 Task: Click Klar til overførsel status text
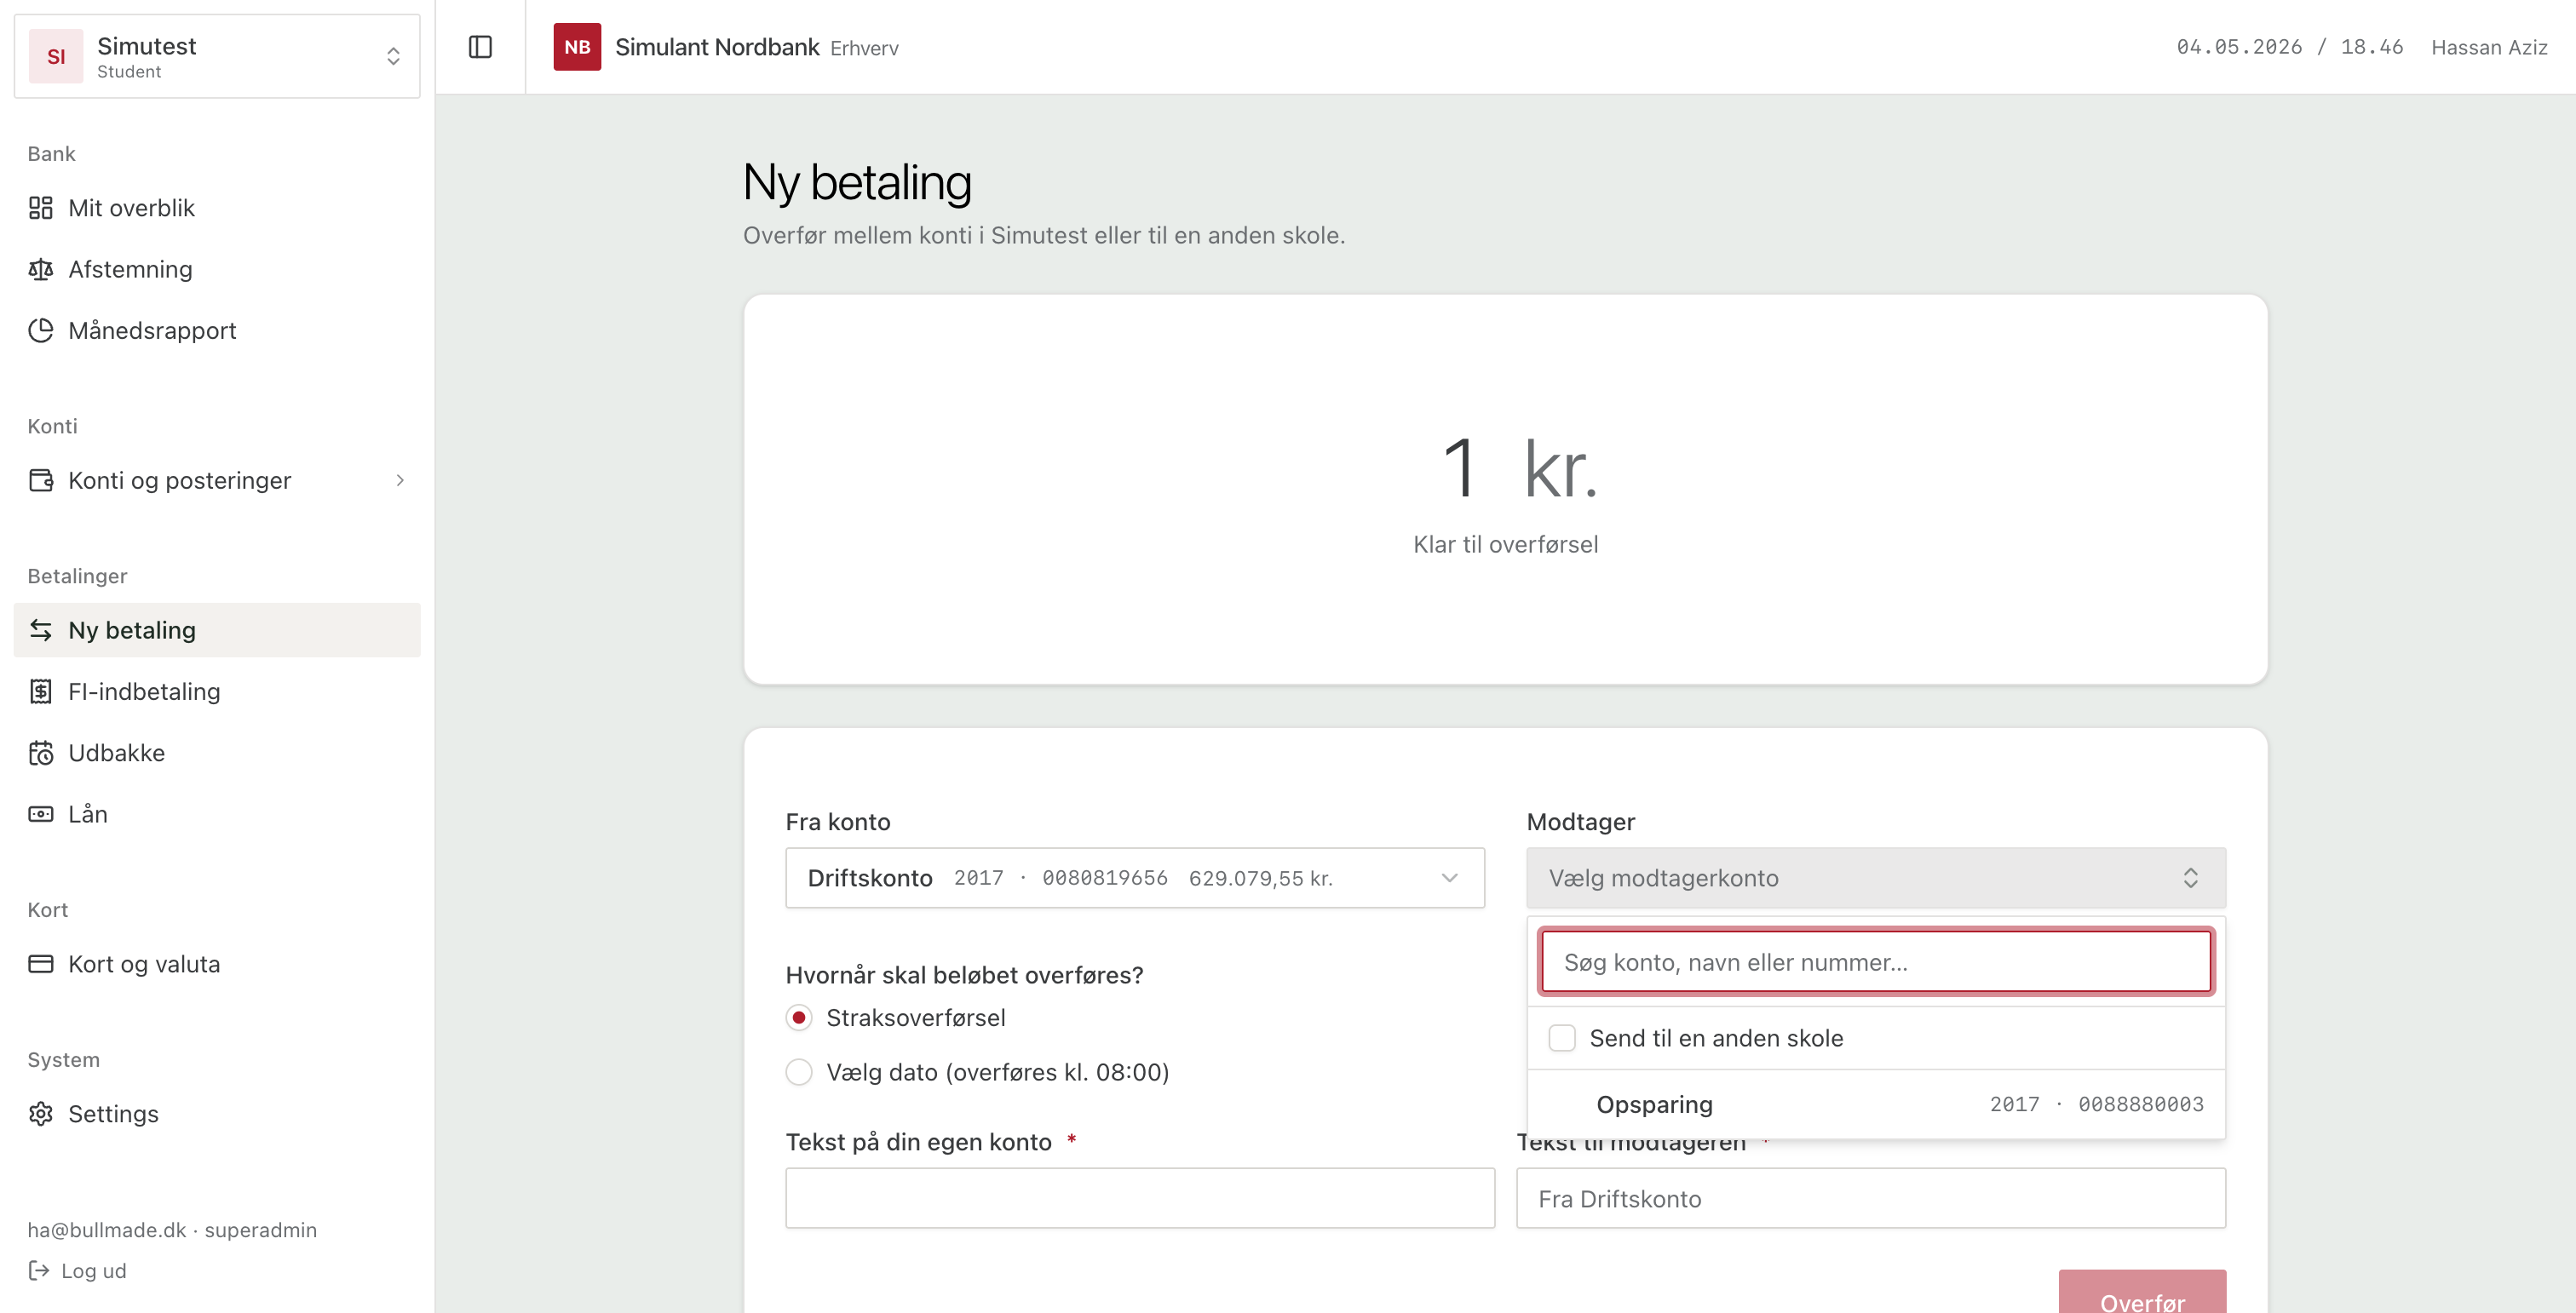tap(1505, 543)
